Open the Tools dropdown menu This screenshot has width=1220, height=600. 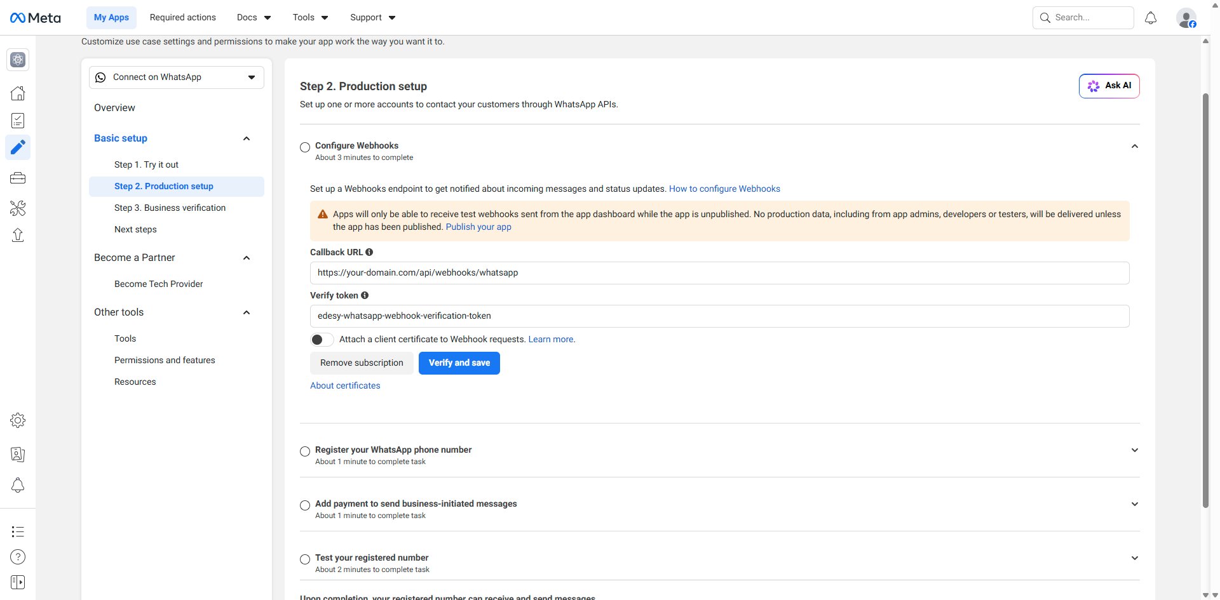[310, 18]
